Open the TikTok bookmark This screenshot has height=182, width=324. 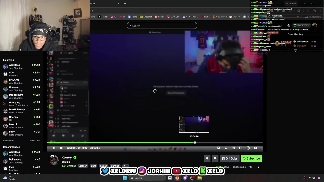(103, 17)
